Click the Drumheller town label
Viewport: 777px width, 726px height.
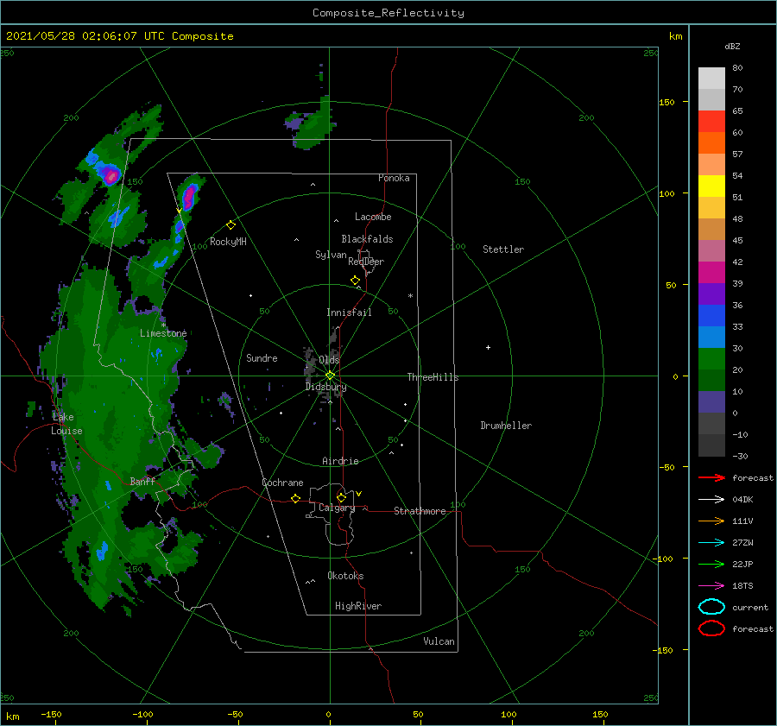(x=506, y=426)
